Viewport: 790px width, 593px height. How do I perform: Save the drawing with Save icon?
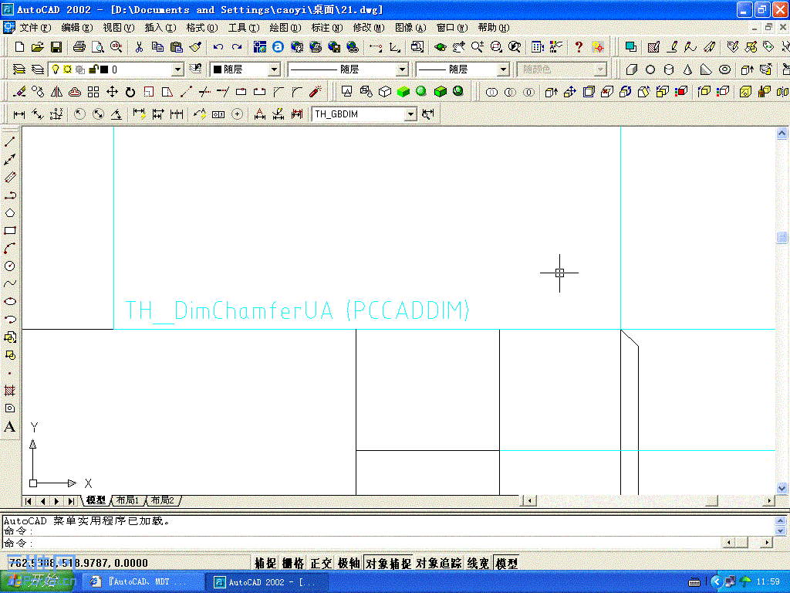pos(56,47)
